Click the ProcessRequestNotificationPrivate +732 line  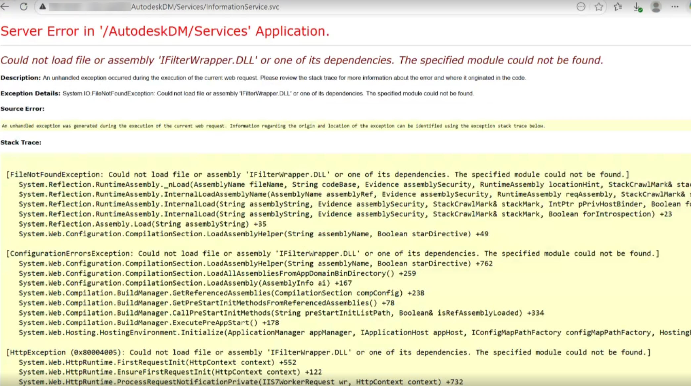pos(241,382)
